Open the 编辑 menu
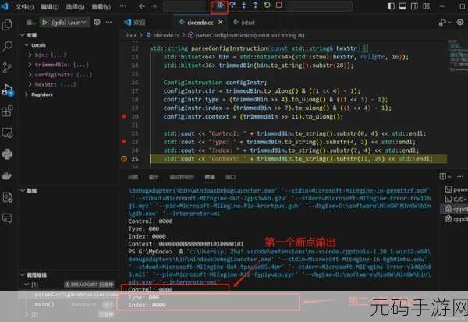Image resolution: width=468 pixels, height=322 pixels. click(x=50, y=6)
